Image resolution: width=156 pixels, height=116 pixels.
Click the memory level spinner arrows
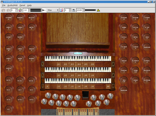coord(17,10)
